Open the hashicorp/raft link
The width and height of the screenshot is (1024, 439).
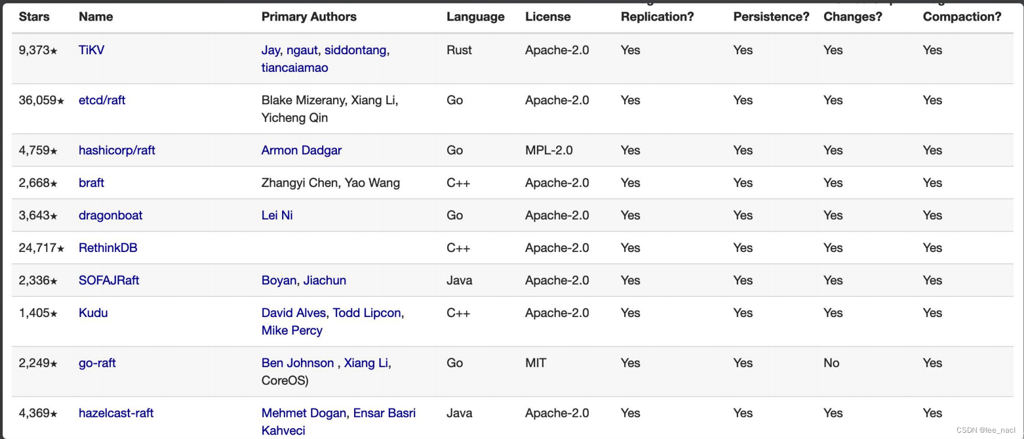coord(117,151)
